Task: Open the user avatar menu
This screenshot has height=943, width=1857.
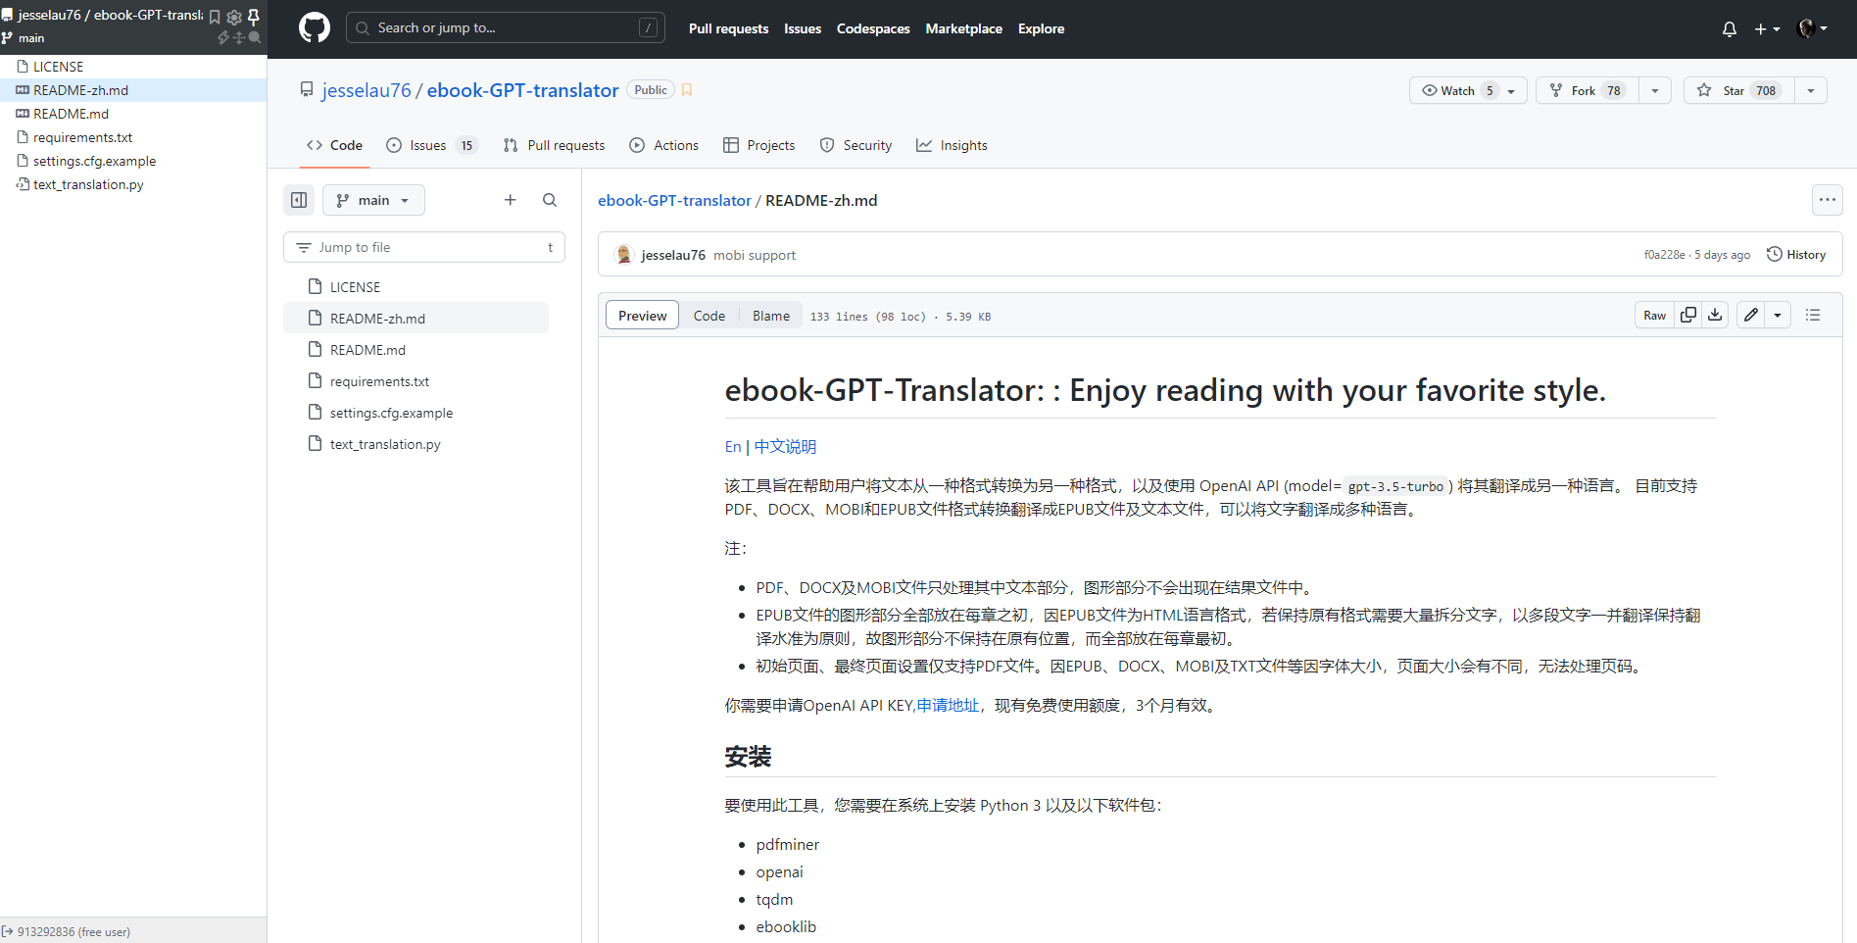Action: click(x=1812, y=28)
